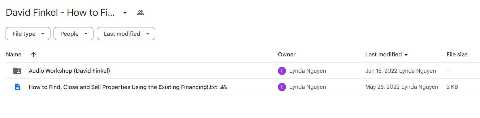The width and height of the screenshot is (480, 118).
Task: Click the David Finkel folder title
Action: click(x=60, y=13)
